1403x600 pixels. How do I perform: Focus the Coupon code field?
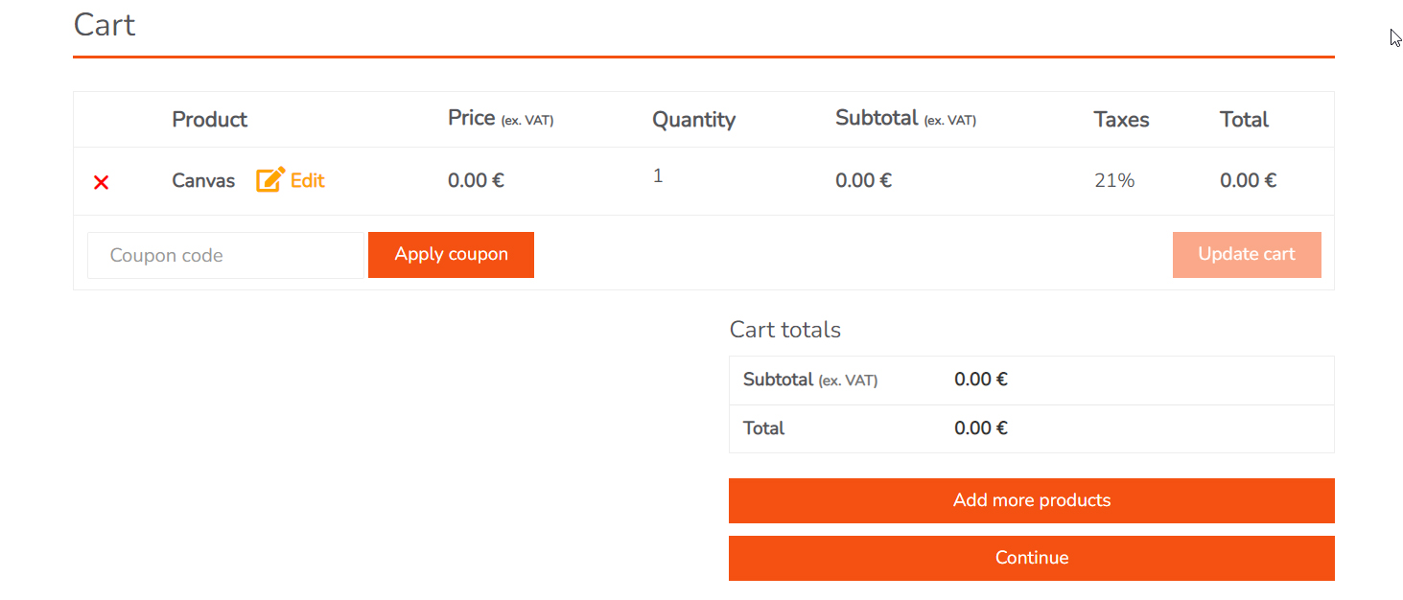pyautogui.click(x=225, y=255)
